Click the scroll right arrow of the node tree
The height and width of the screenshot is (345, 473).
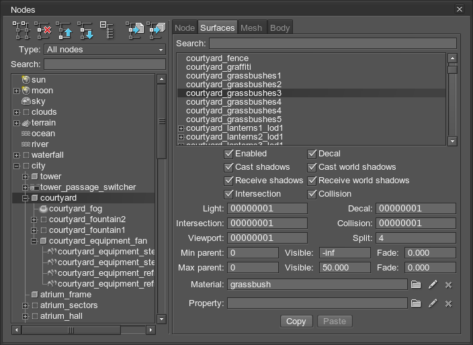pyautogui.click(x=150, y=330)
